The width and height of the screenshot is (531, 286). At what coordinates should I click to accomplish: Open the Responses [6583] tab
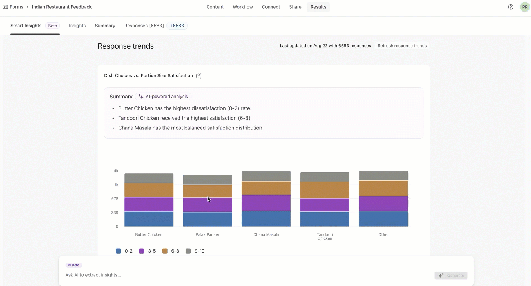tap(144, 26)
